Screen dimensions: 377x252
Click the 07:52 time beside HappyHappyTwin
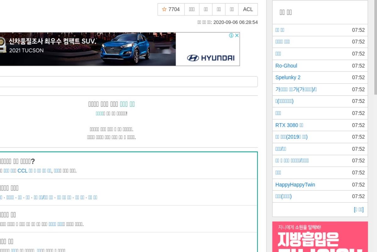pos(358,185)
